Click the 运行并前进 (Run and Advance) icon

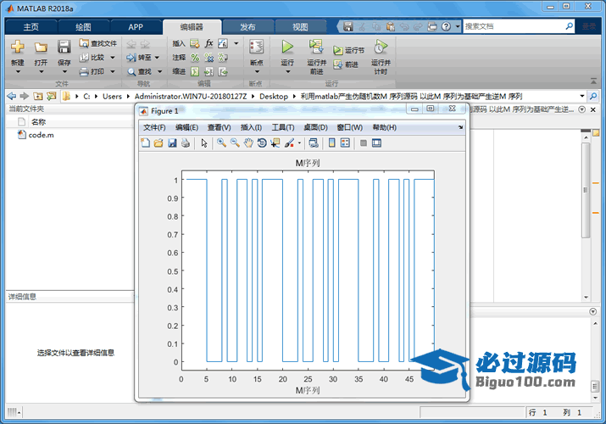tap(316, 47)
